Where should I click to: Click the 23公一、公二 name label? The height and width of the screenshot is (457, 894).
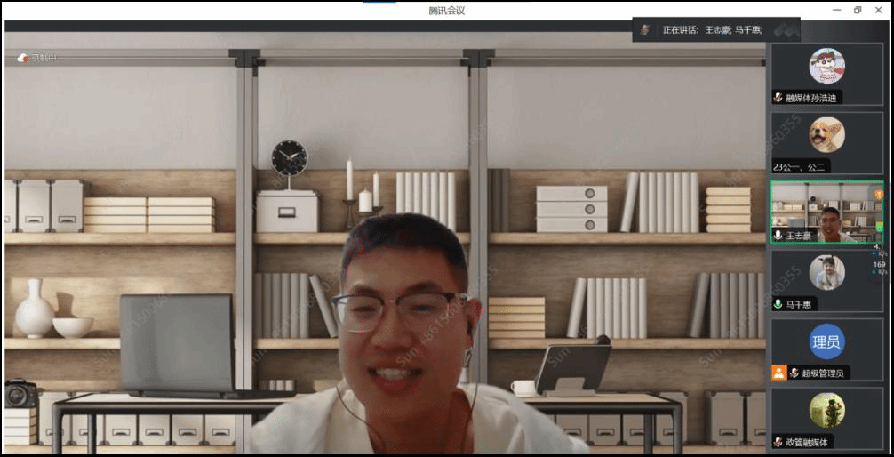click(x=800, y=167)
